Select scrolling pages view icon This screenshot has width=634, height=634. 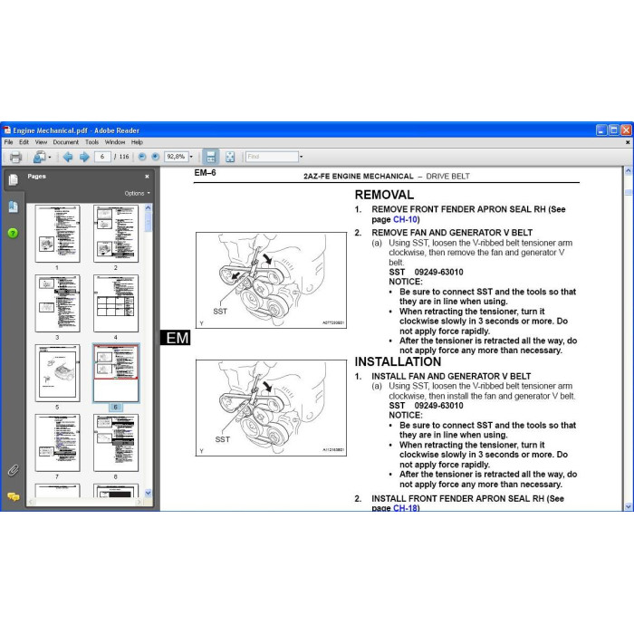[211, 157]
